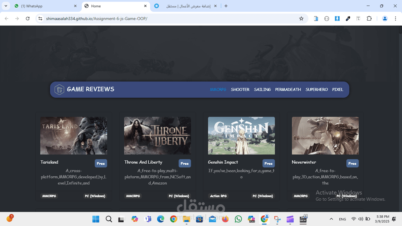Switch to the WhatsApp tab

pos(44,6)
